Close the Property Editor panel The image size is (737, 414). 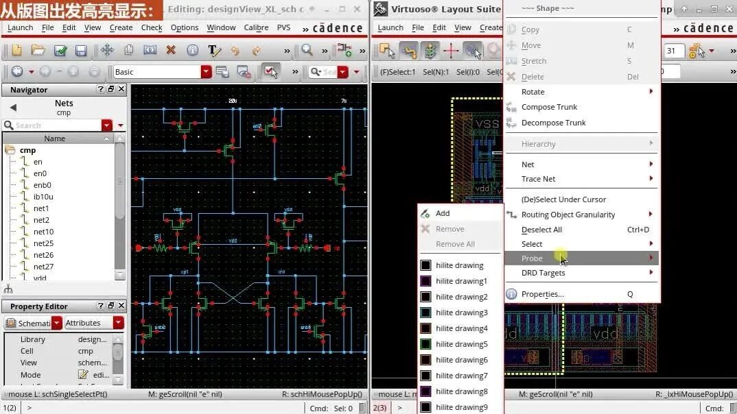[x=121, y=306]
